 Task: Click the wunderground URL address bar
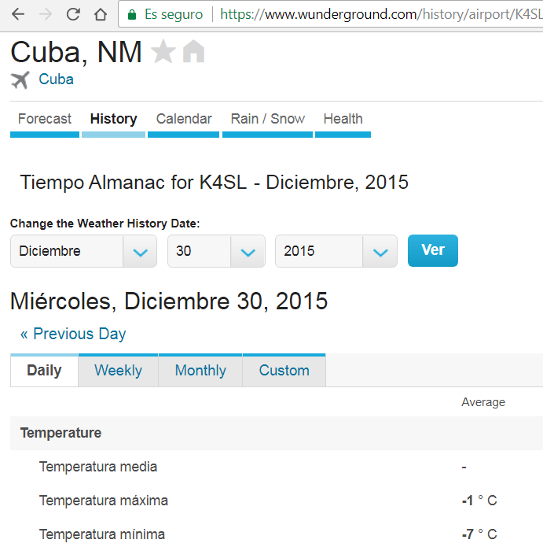click(x=377, y=14)
